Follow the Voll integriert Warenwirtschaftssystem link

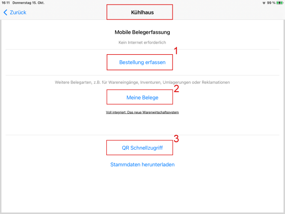tap(142, 112)
